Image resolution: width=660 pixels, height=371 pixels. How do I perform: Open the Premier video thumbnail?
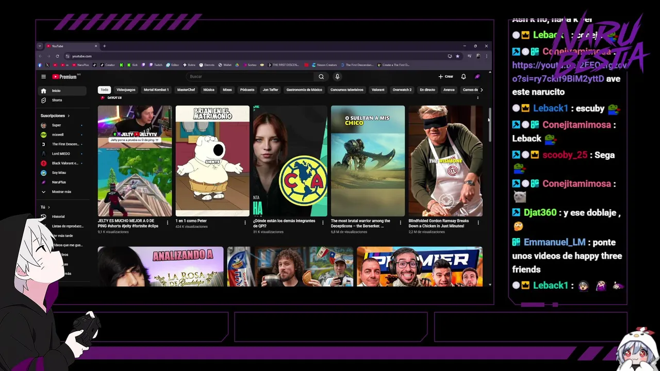(x=420, y=266)
